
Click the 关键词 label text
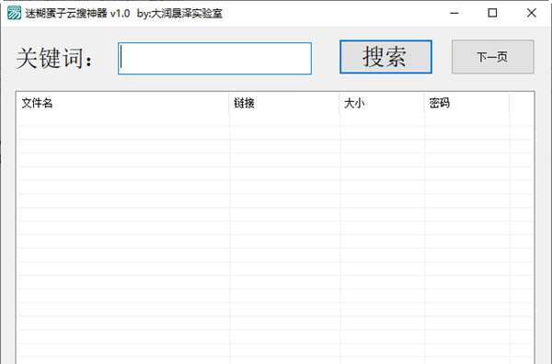pos(54,58)
